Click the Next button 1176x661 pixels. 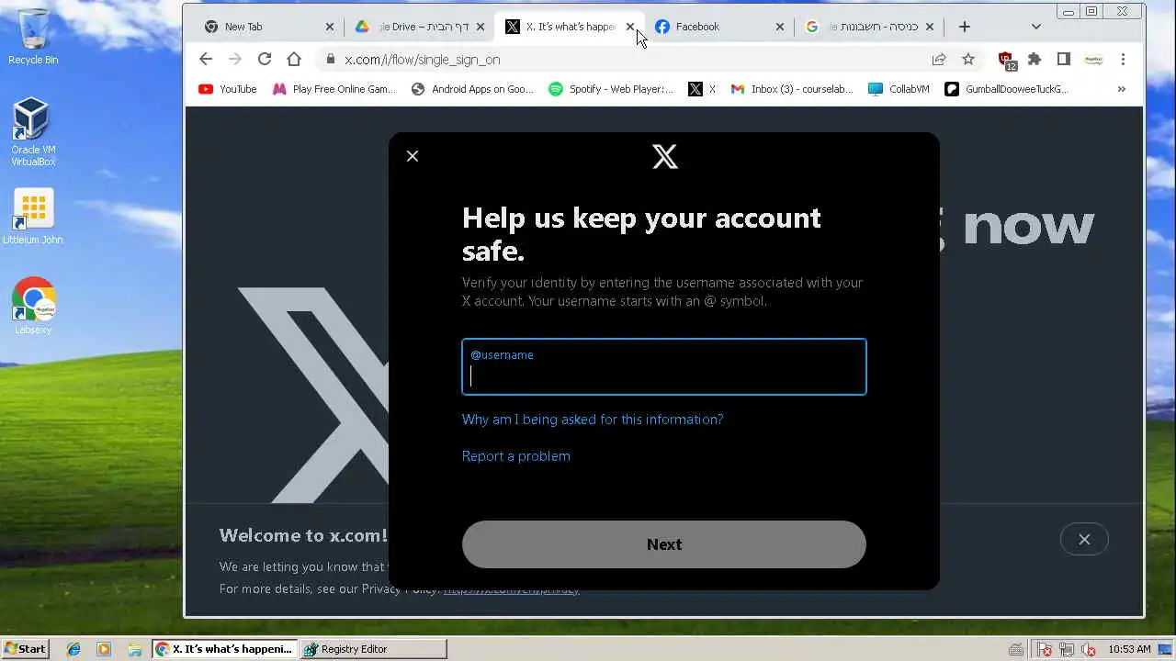click(x=663, y=544)
